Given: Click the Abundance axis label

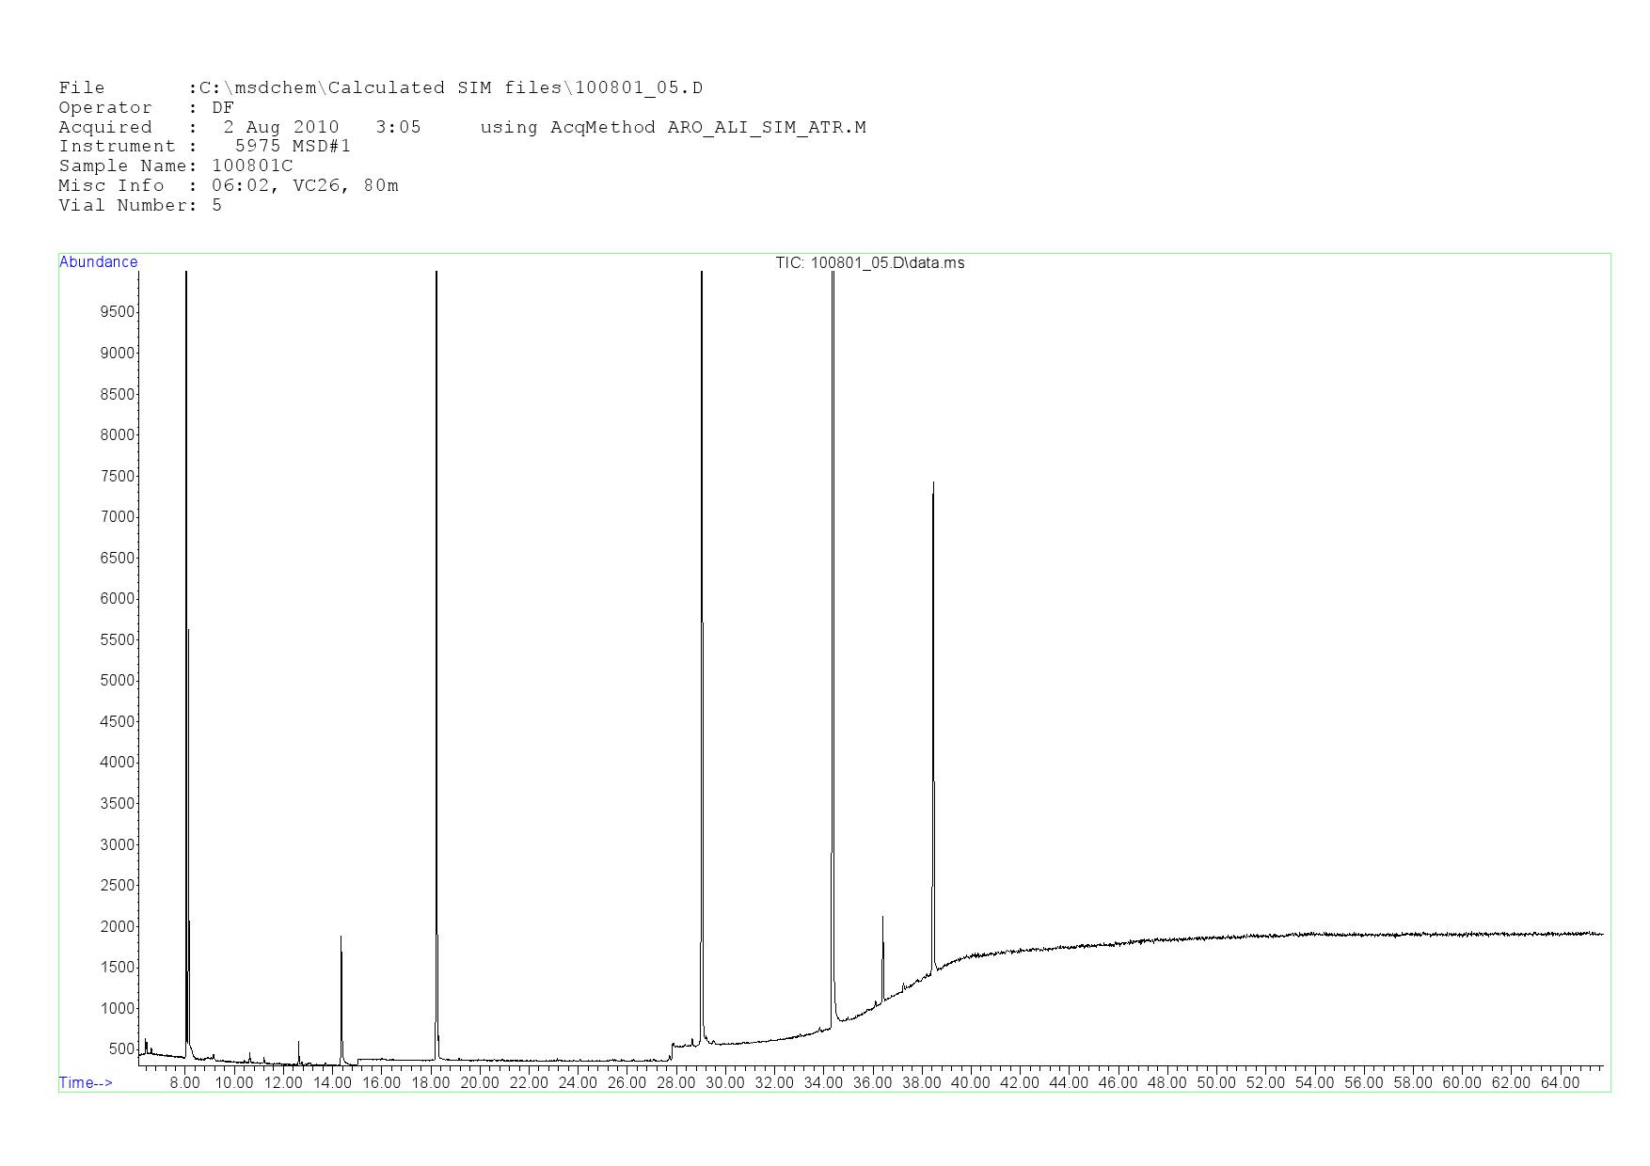Looking at the screenshot, I should coord(98,262).
